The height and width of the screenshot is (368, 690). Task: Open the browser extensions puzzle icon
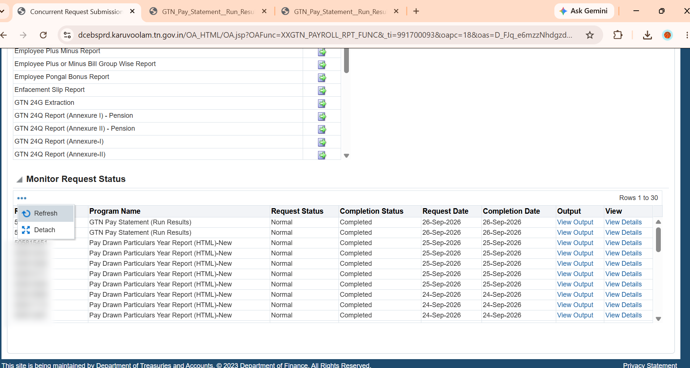[x=618, y=35]
